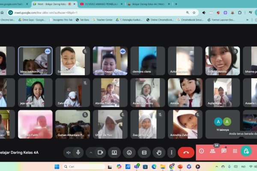Image resolution: width=257 pixels, height=171 pixels.
Task: Raise hand using the hand button
Action: [x=159, y=152]
